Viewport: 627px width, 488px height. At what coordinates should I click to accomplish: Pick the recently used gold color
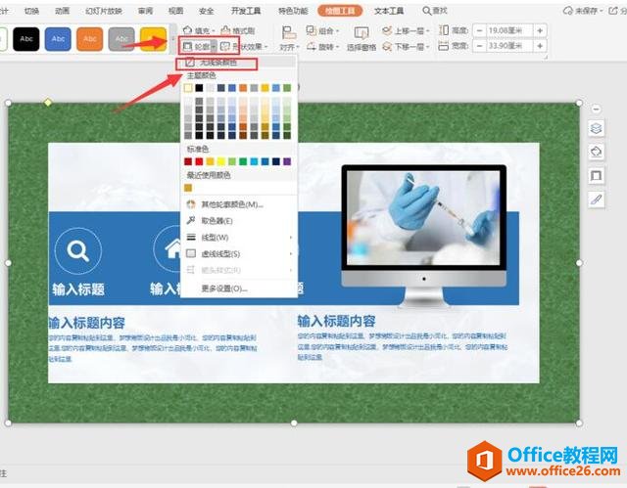(188, 188)
